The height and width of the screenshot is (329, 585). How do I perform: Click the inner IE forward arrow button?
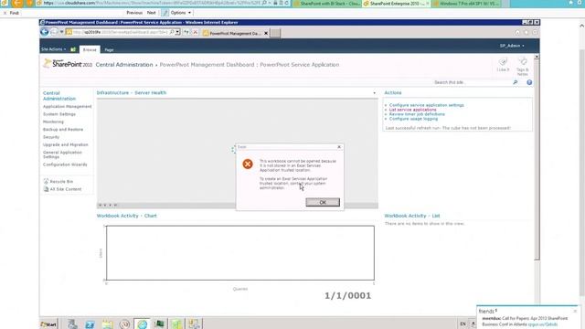click(x=54, y=32)
